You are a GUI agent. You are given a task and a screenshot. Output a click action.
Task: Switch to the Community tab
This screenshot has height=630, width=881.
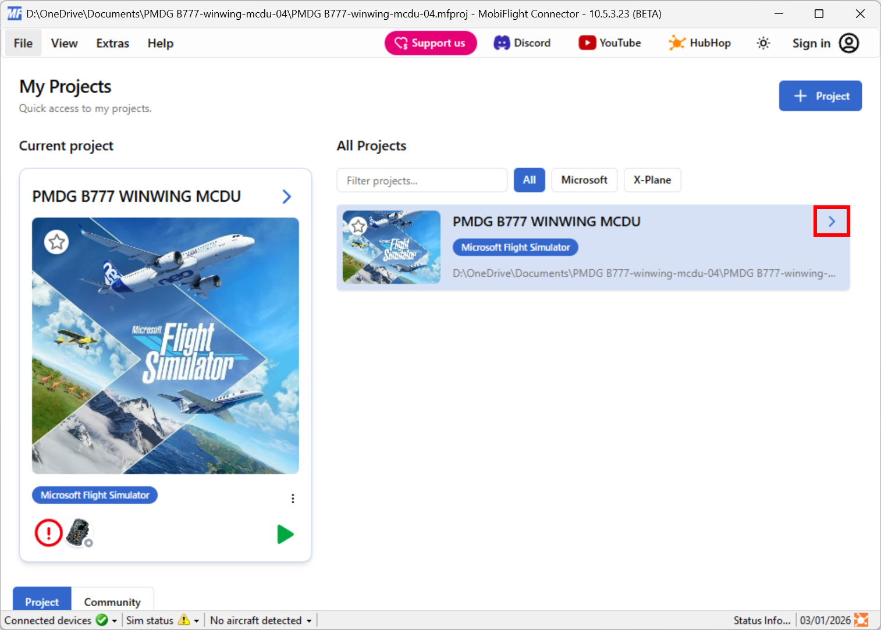(x=112, y=601)
